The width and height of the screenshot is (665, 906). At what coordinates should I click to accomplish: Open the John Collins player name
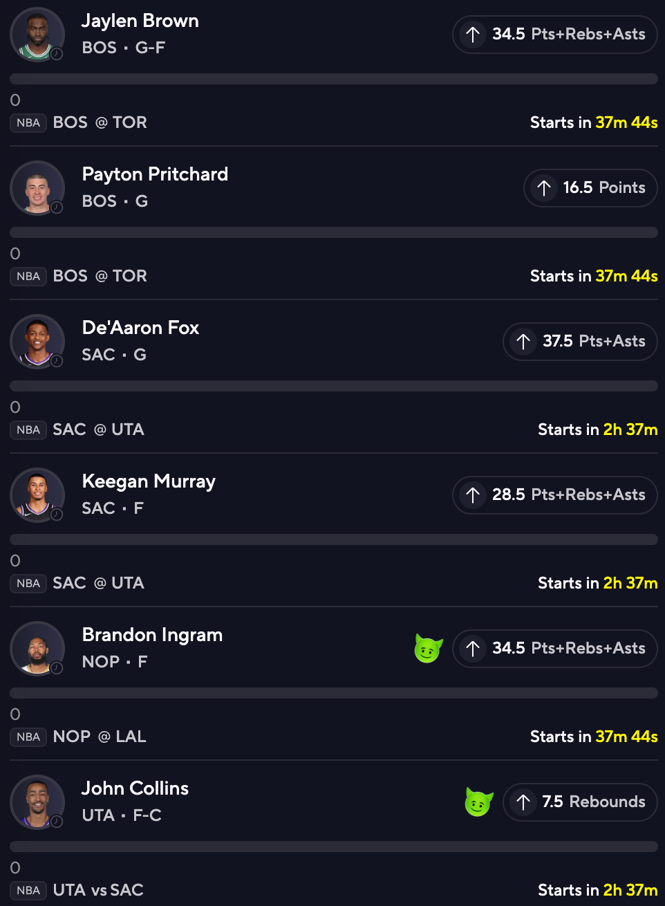tap(135, 788)
